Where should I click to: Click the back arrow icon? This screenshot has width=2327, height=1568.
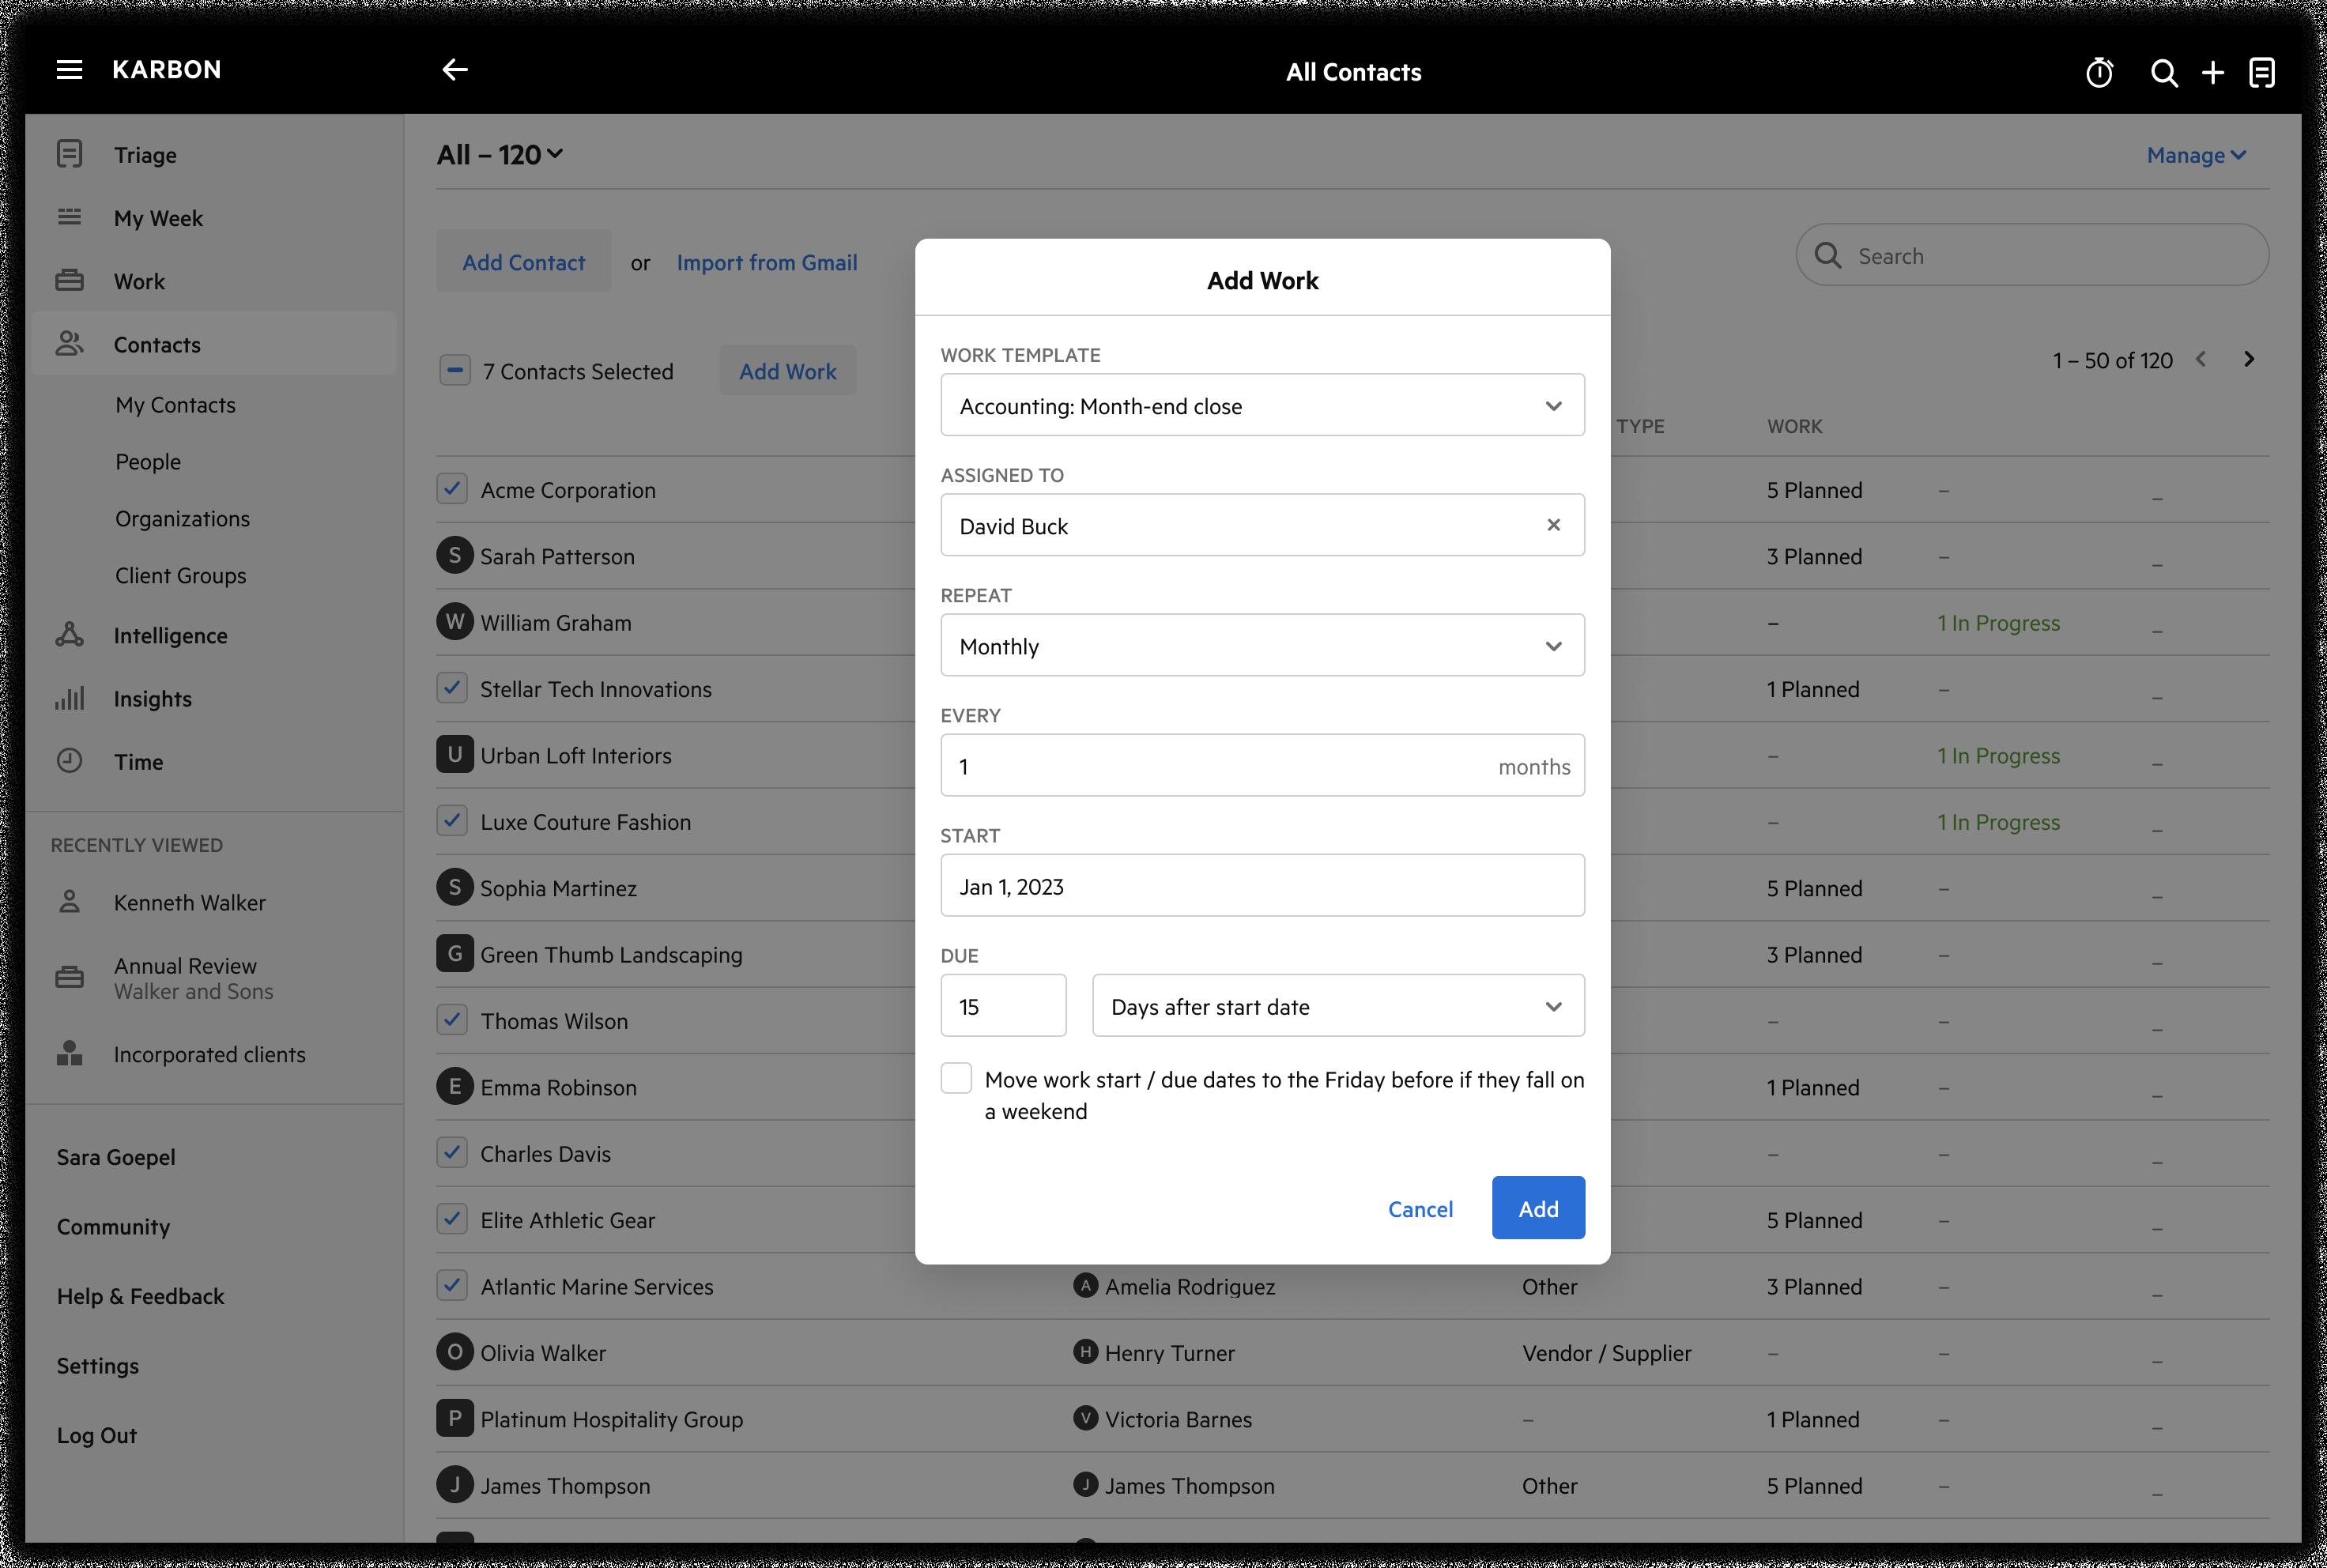[455, 70]
